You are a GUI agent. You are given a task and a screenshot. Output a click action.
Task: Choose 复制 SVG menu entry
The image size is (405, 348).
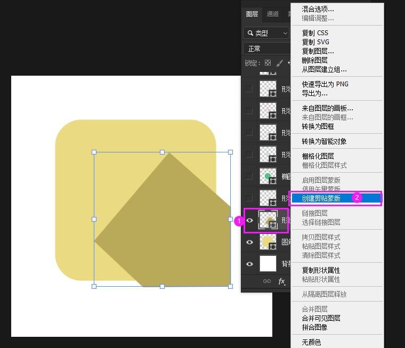315,42
